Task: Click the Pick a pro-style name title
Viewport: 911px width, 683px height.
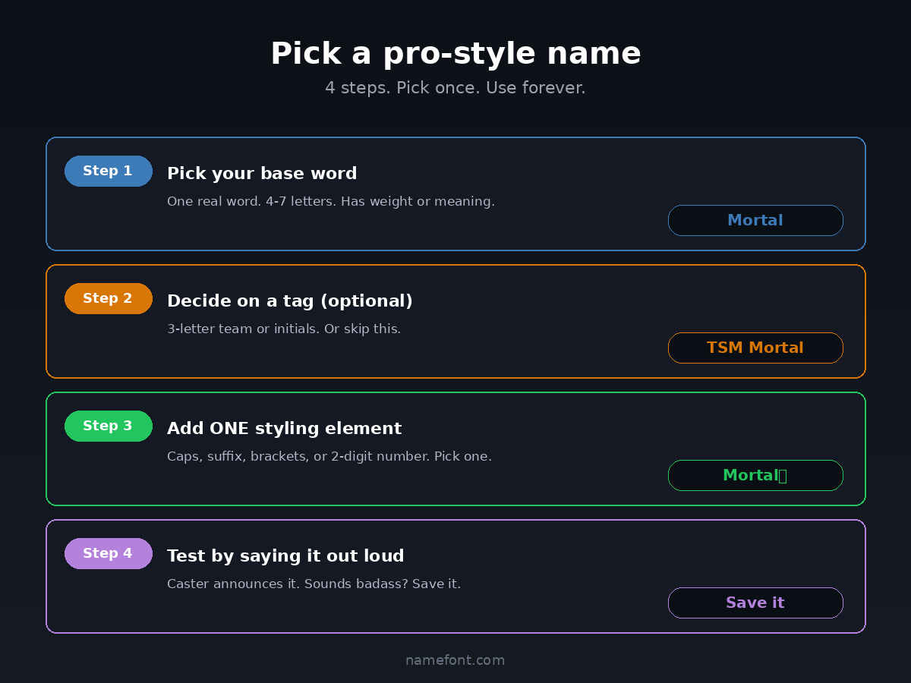Action: pyautogui.click(x=455, y=54)
